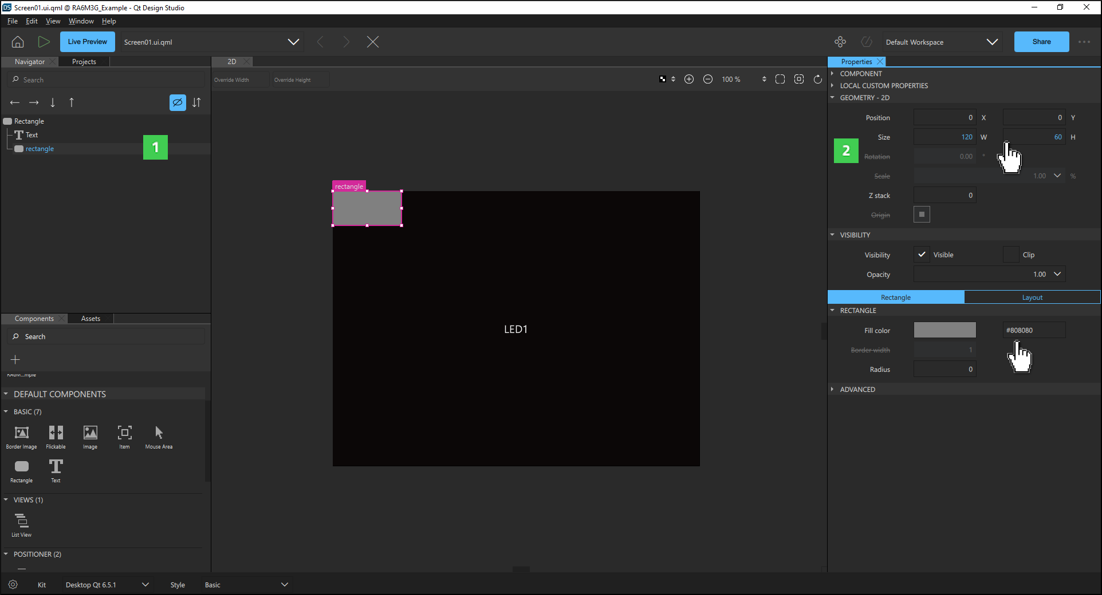Toggle show only visible components filter
This screenshot has height=595, width=1102.
(x=178, y=102)
